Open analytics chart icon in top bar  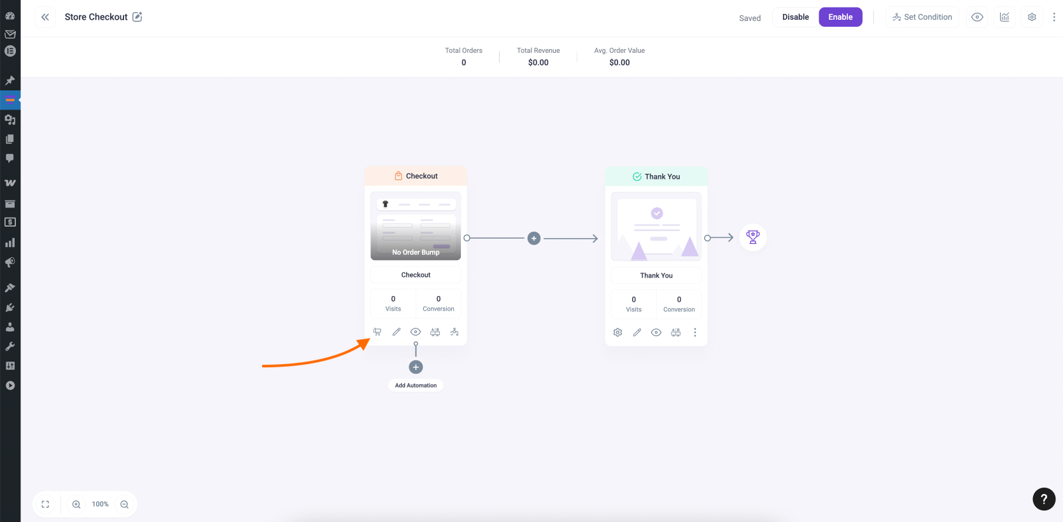click(1004, 17)
